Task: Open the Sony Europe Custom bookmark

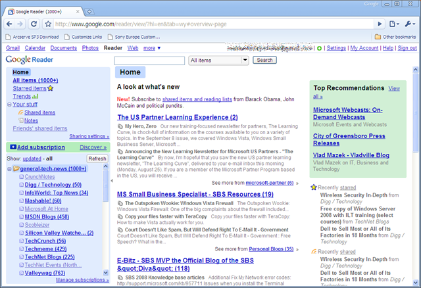Action: [x=134, y=37]
